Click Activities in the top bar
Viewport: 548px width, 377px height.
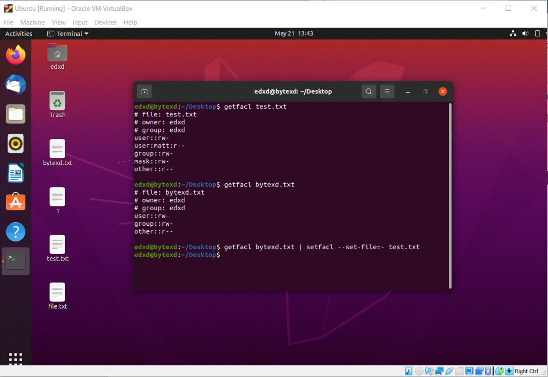point(18,33)
